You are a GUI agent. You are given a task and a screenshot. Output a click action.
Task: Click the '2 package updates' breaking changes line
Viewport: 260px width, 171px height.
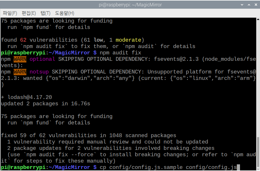pos(111,148)
